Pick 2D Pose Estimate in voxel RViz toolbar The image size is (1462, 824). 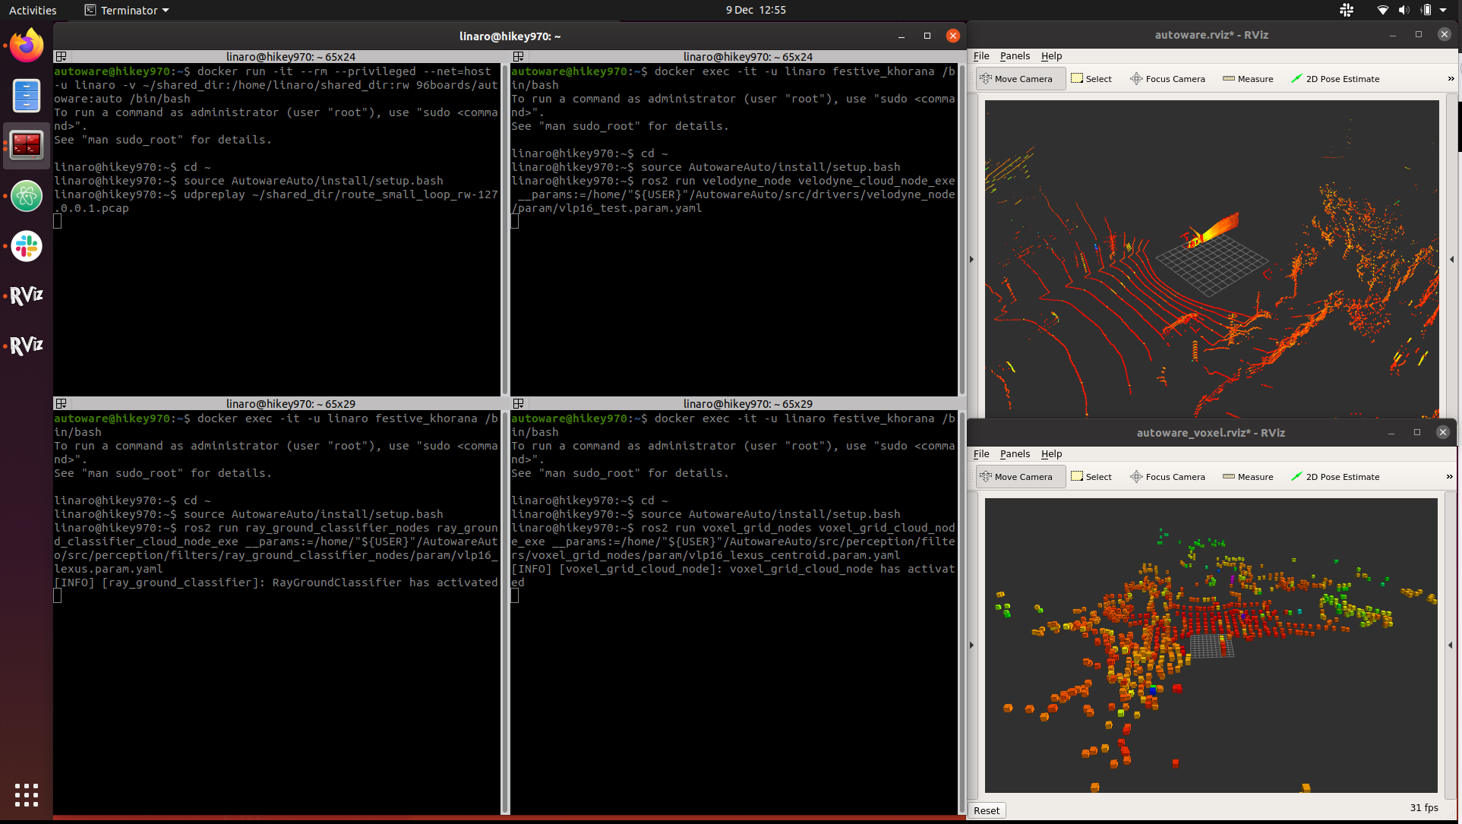[1335, 477]
